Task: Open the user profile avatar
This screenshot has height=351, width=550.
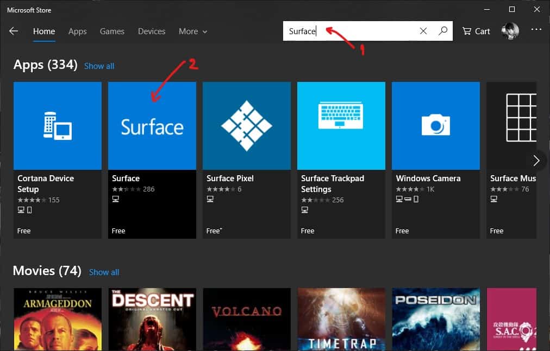Action: click(x=510, y=31)
